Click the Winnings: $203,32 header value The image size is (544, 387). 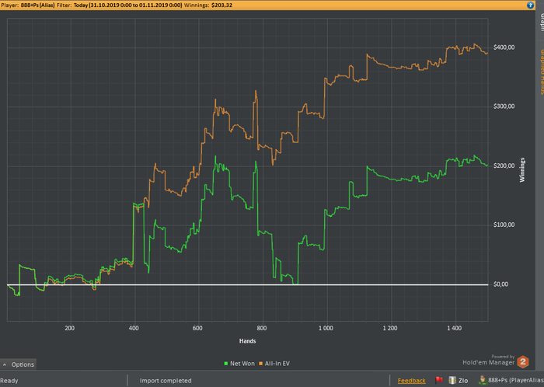(208, 5)
